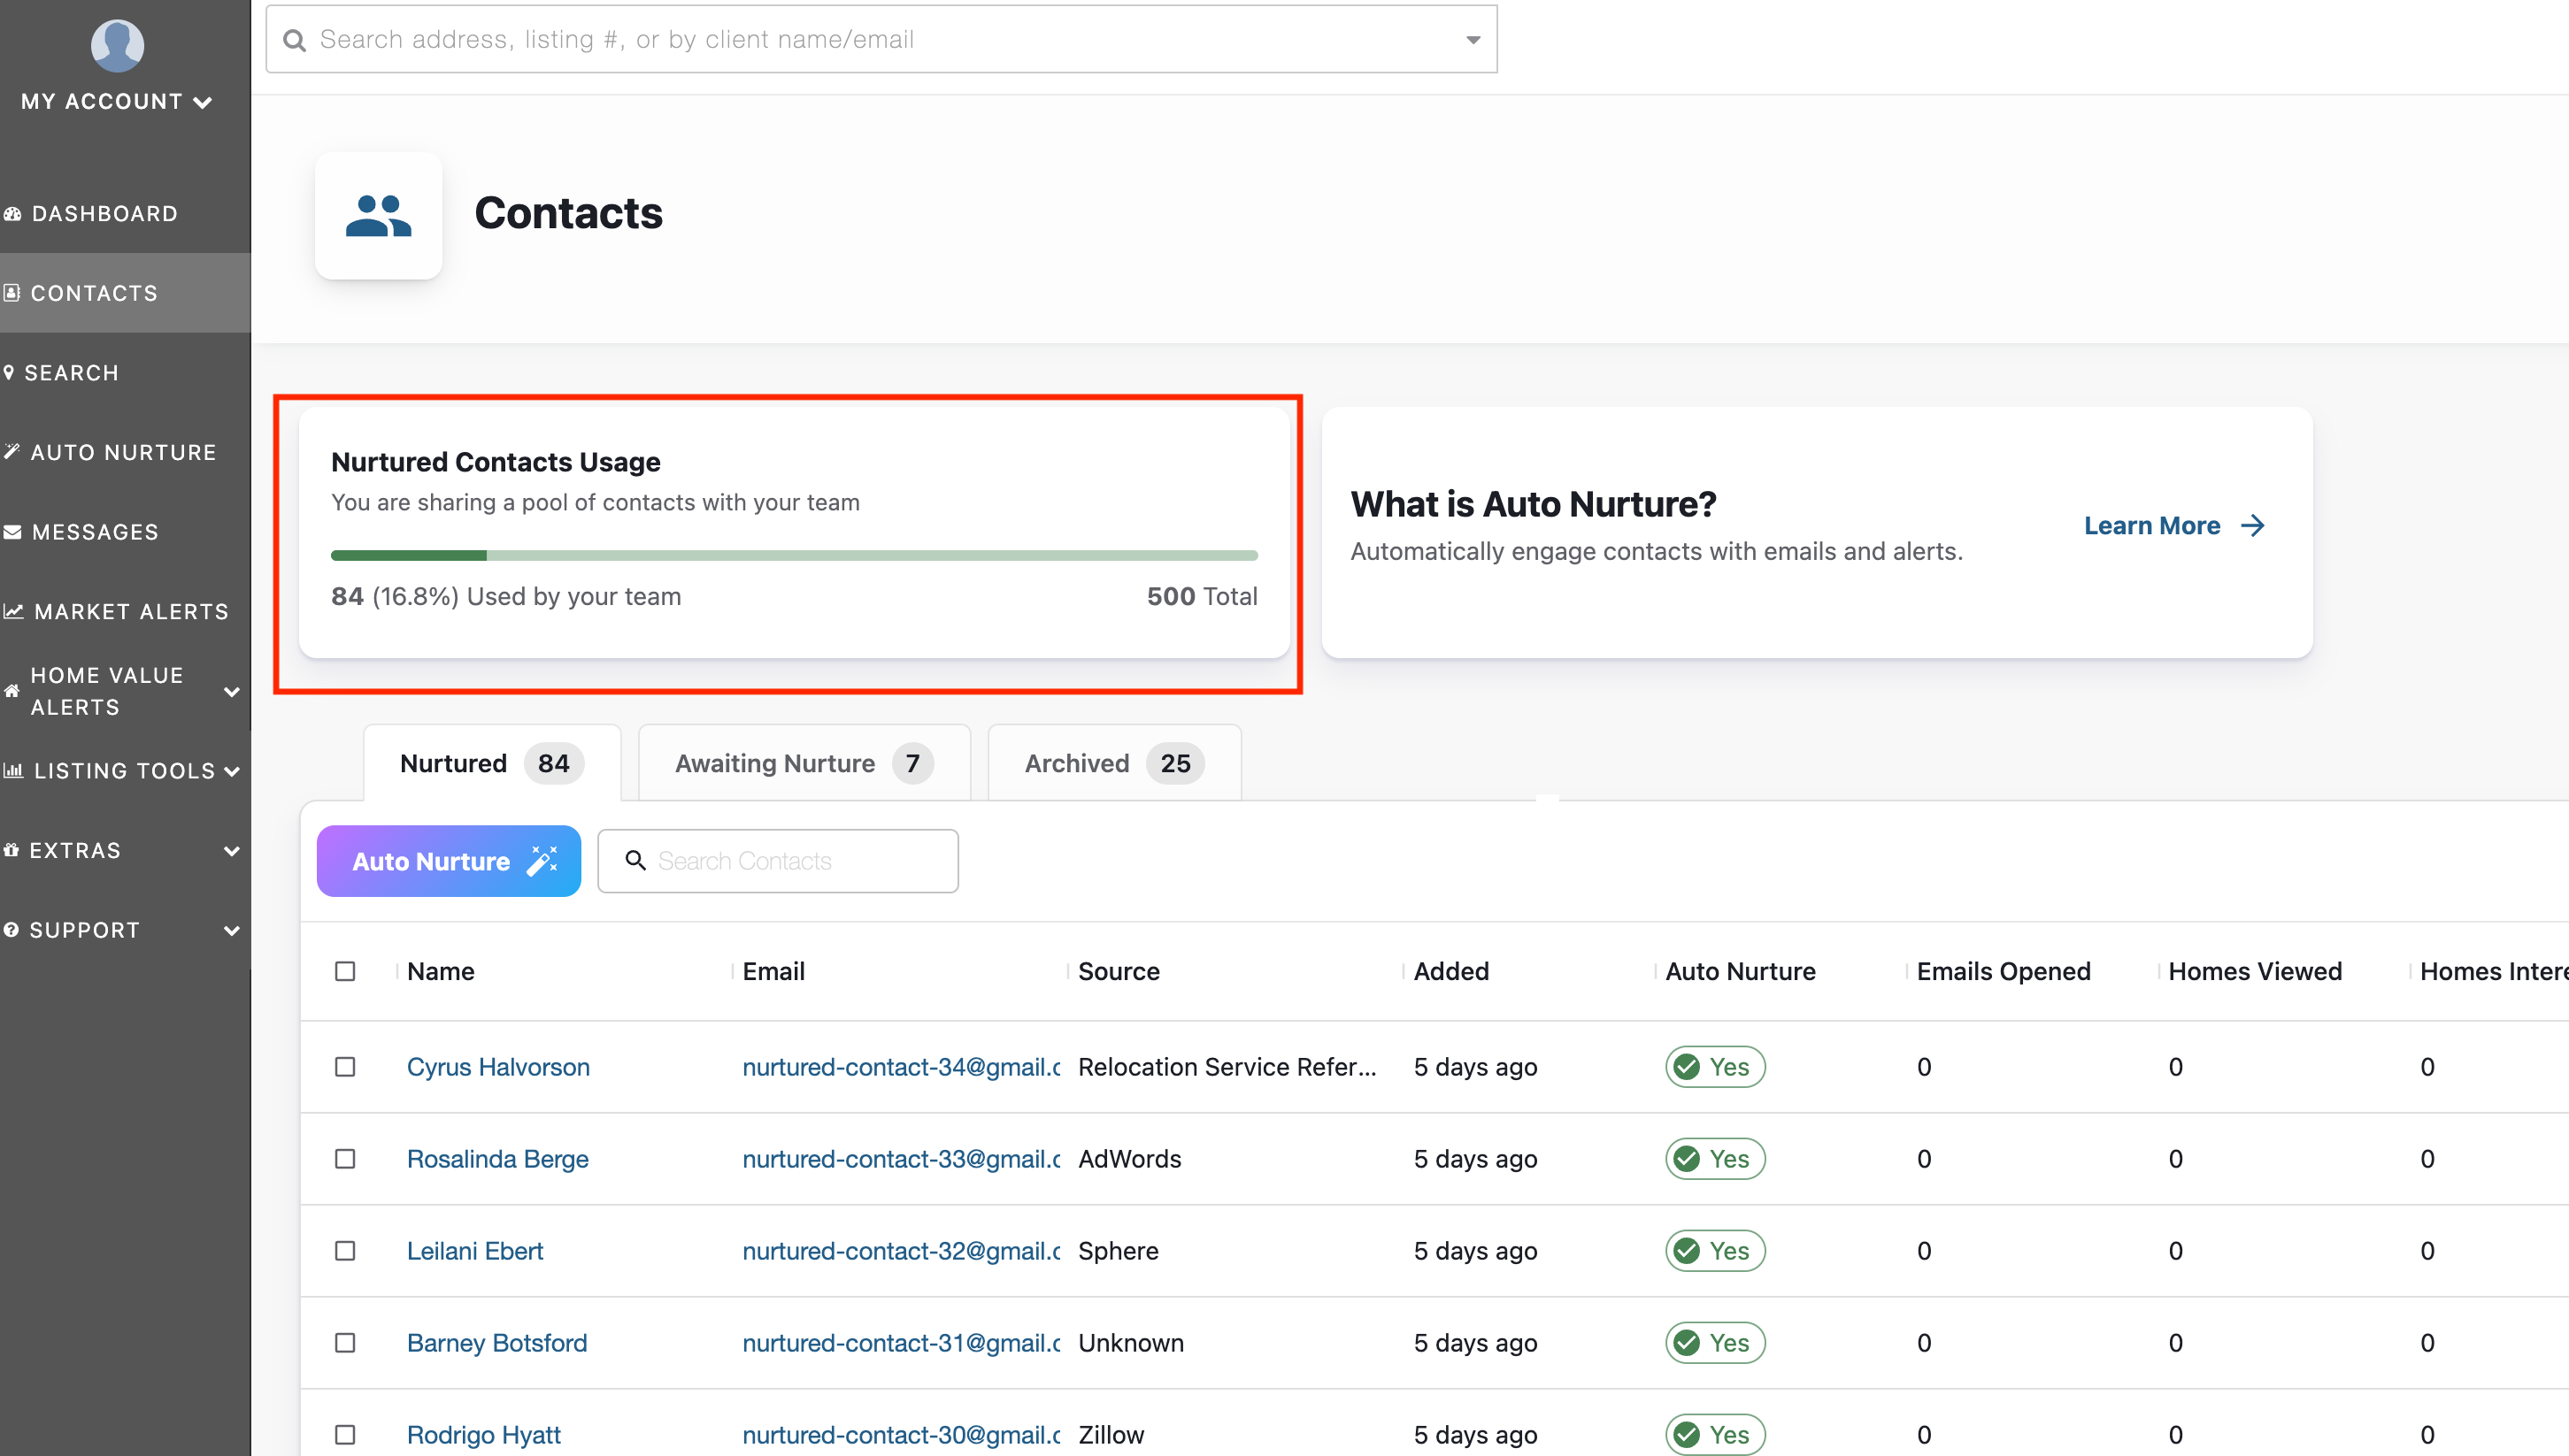
Task: Switch to the Nurtured tab
Action: click(492, 763)
